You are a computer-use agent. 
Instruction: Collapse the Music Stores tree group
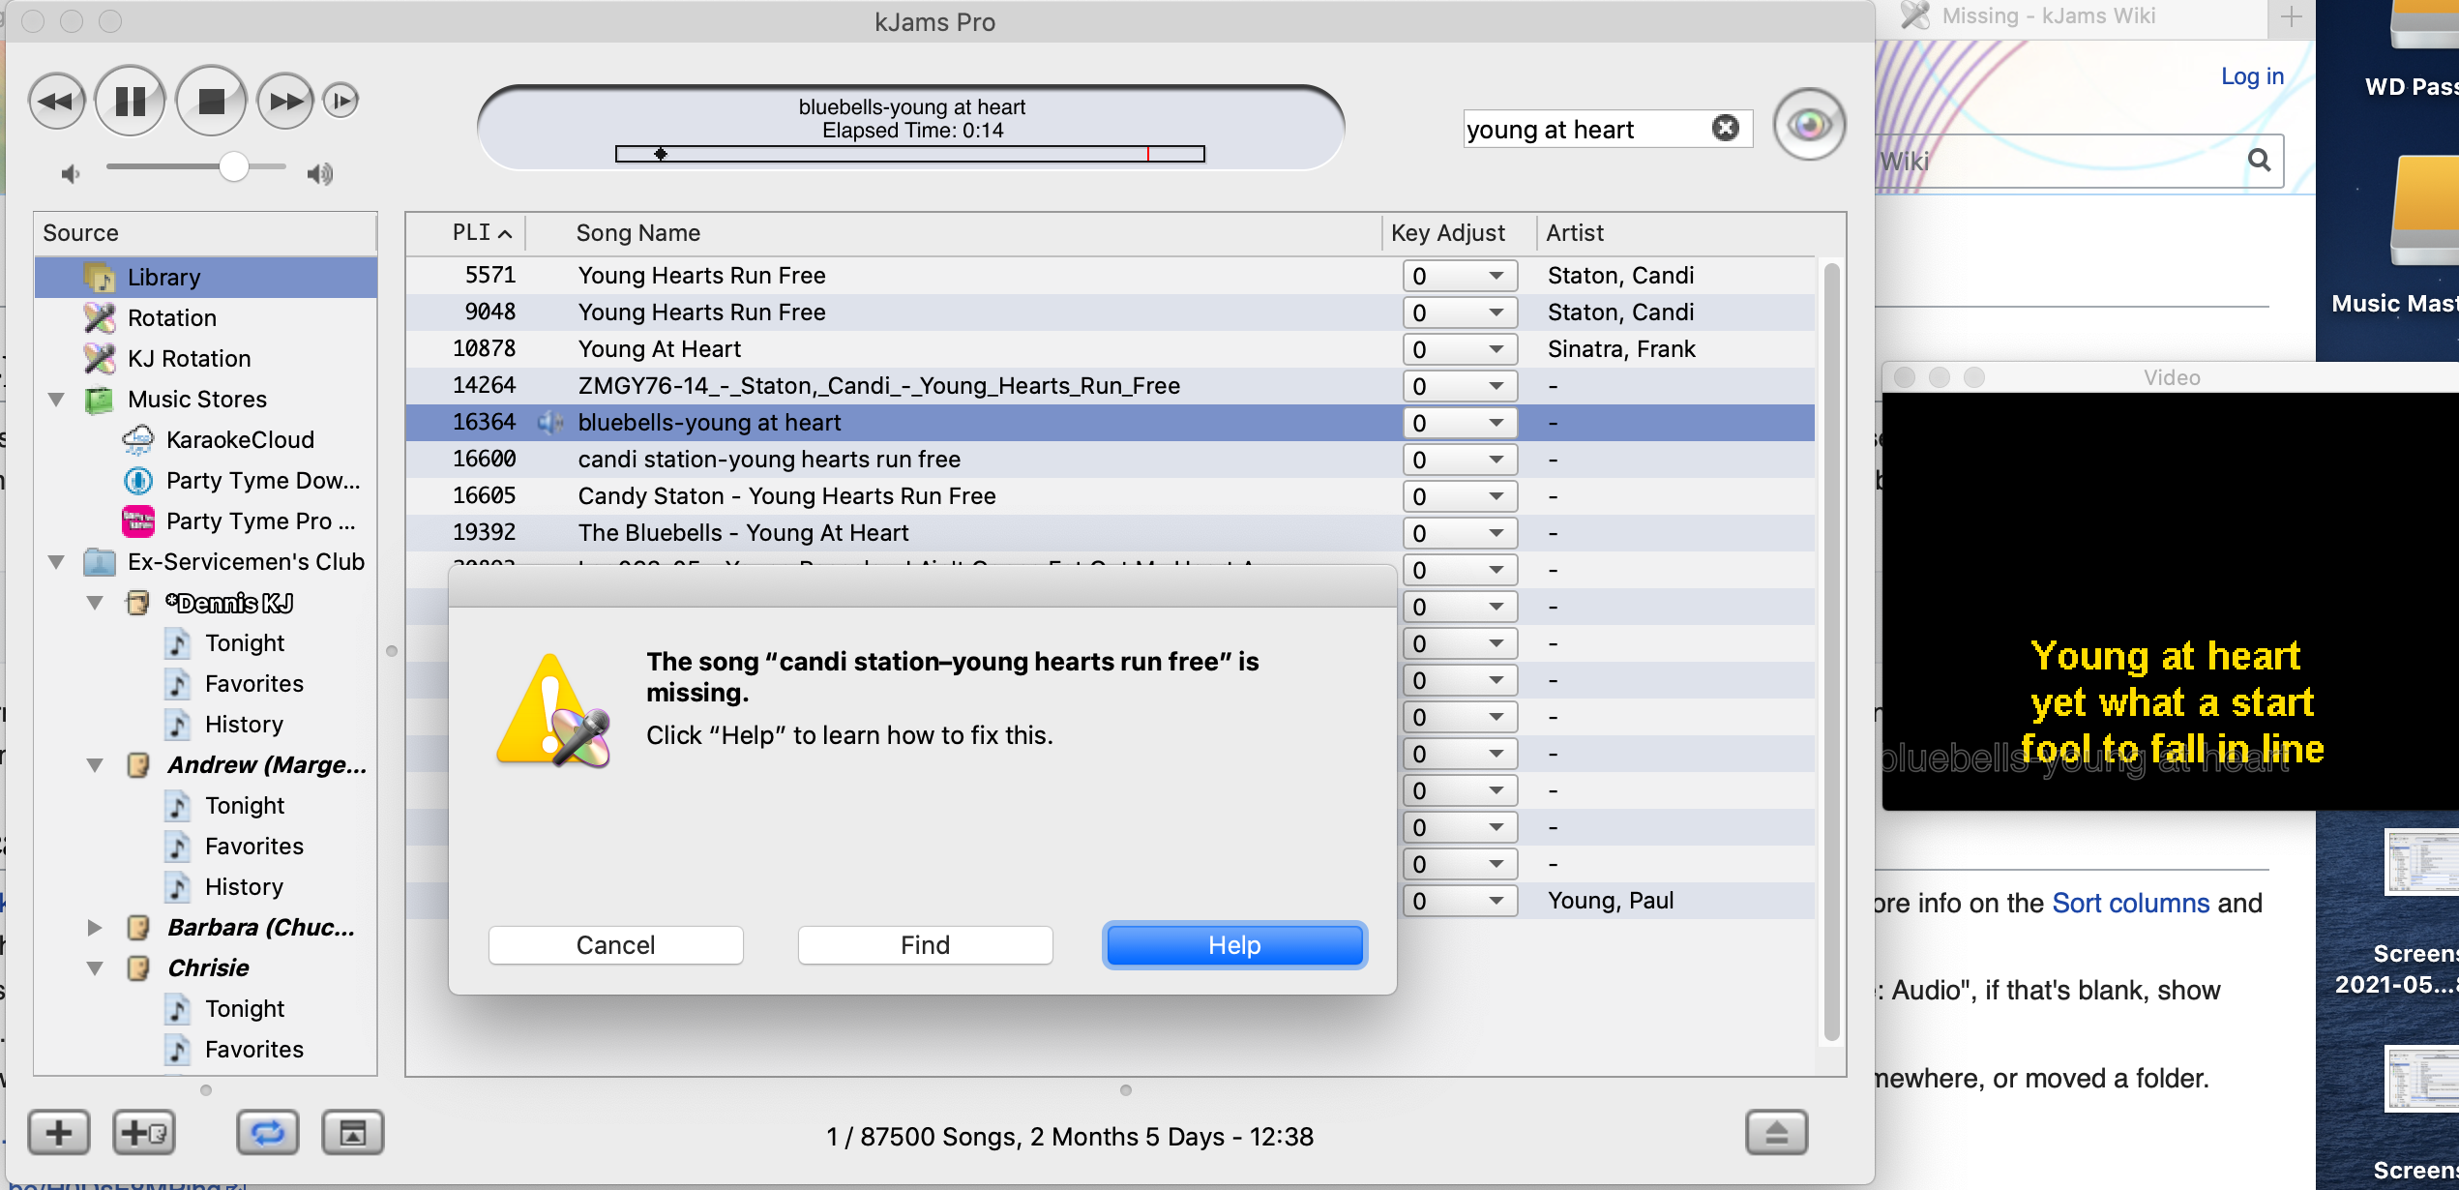click(57, 400)
